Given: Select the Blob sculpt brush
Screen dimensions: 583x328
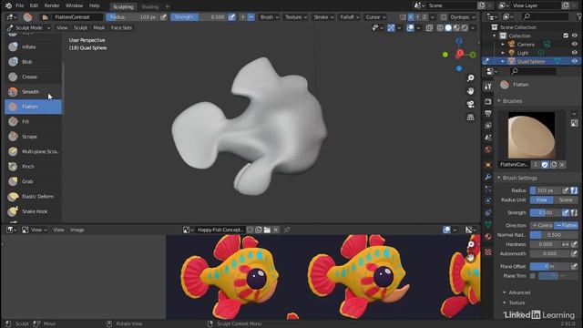Looking at the screenshot, I should pyautogui.click(x=33, y=62).
